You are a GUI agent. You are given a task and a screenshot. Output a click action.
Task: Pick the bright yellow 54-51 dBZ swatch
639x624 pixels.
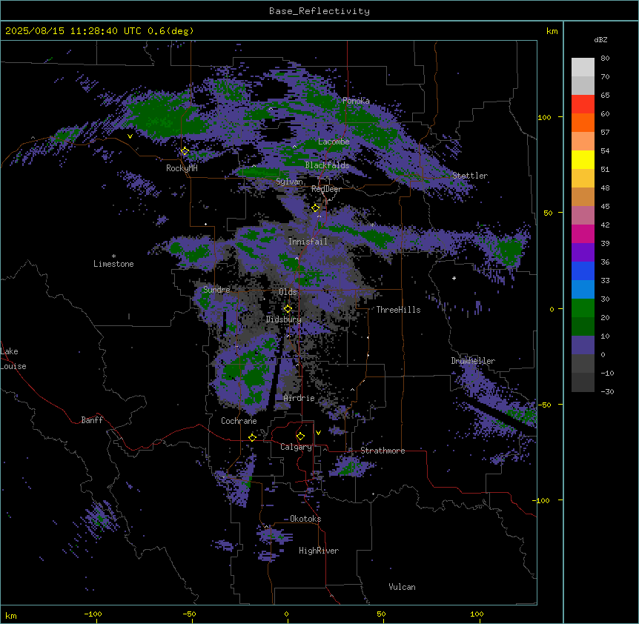coord(583,159)
